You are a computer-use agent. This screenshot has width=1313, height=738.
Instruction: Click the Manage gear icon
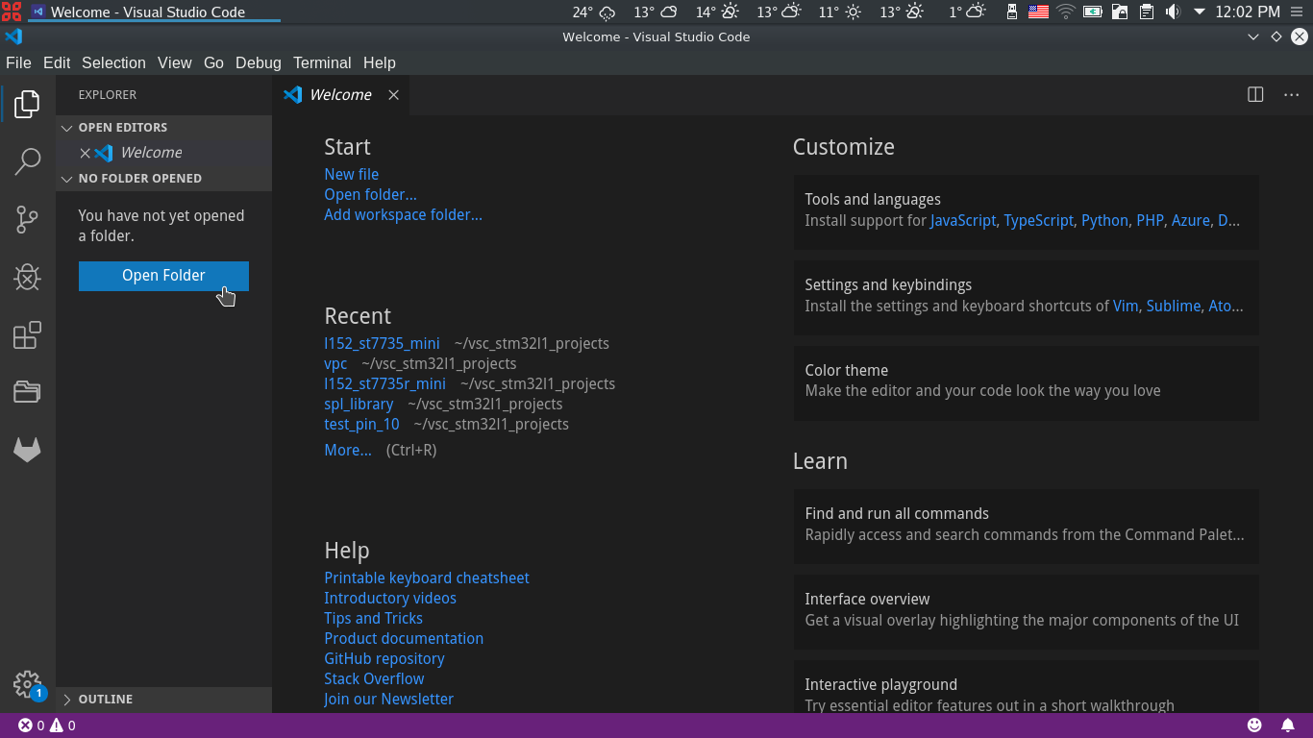click(27, 684)
